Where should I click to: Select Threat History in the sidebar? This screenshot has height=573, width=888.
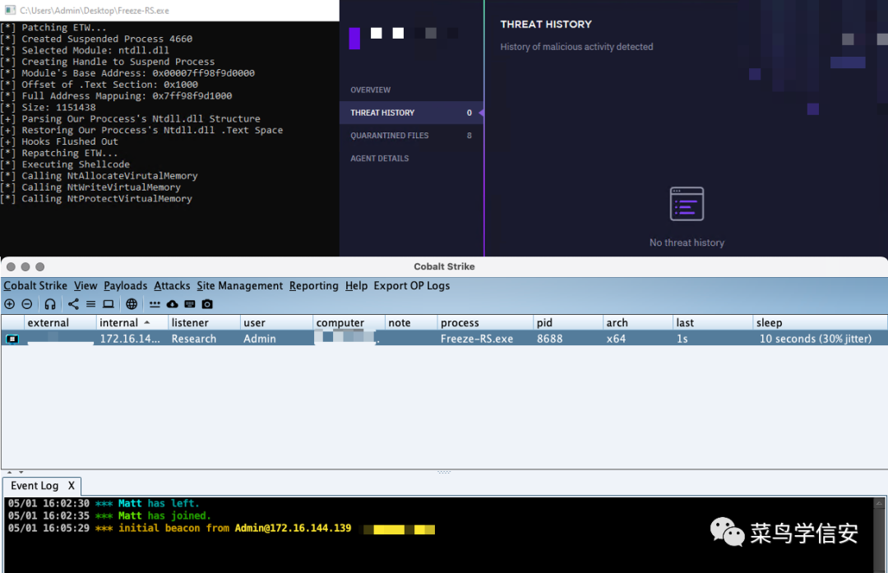[412, 113]
